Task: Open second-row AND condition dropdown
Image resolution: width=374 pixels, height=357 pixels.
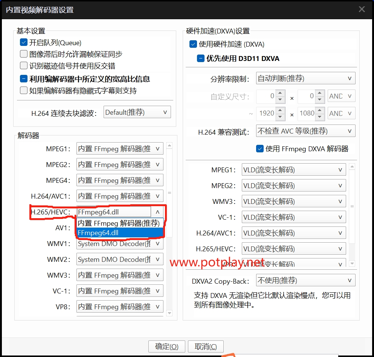Action: tap(341, 113)
